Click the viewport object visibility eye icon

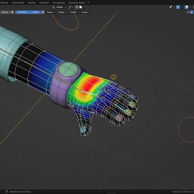tap(171, 7)
